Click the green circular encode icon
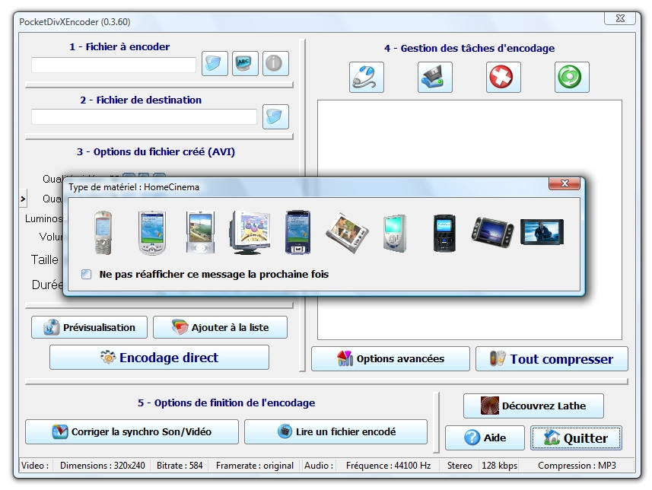 tap(571, 77)
